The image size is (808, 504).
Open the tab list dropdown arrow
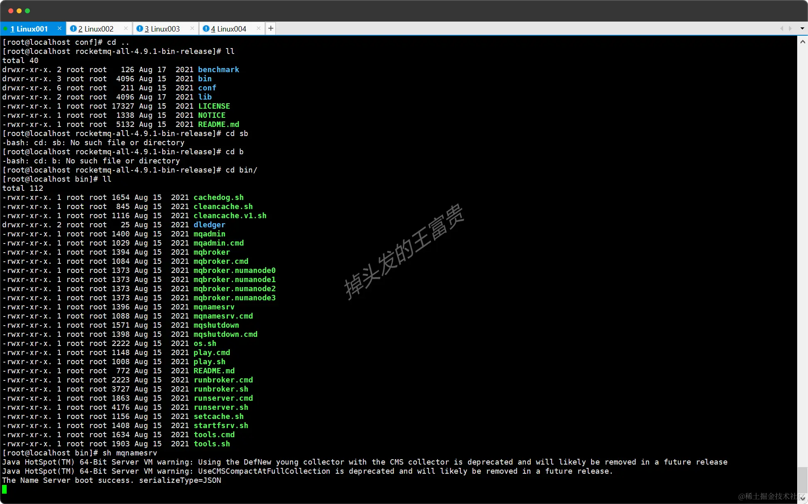(x=802, y=29)
